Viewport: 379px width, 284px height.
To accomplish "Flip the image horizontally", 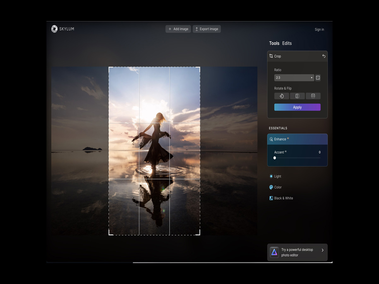I will pyautogui.click(x=297, y=96).
